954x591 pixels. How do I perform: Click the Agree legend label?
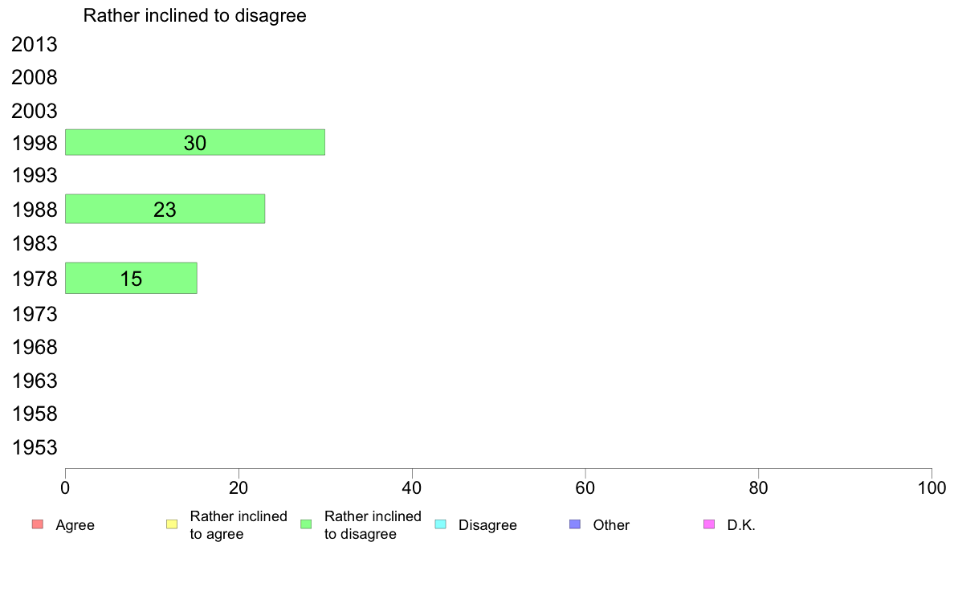(x=75, y=525)
